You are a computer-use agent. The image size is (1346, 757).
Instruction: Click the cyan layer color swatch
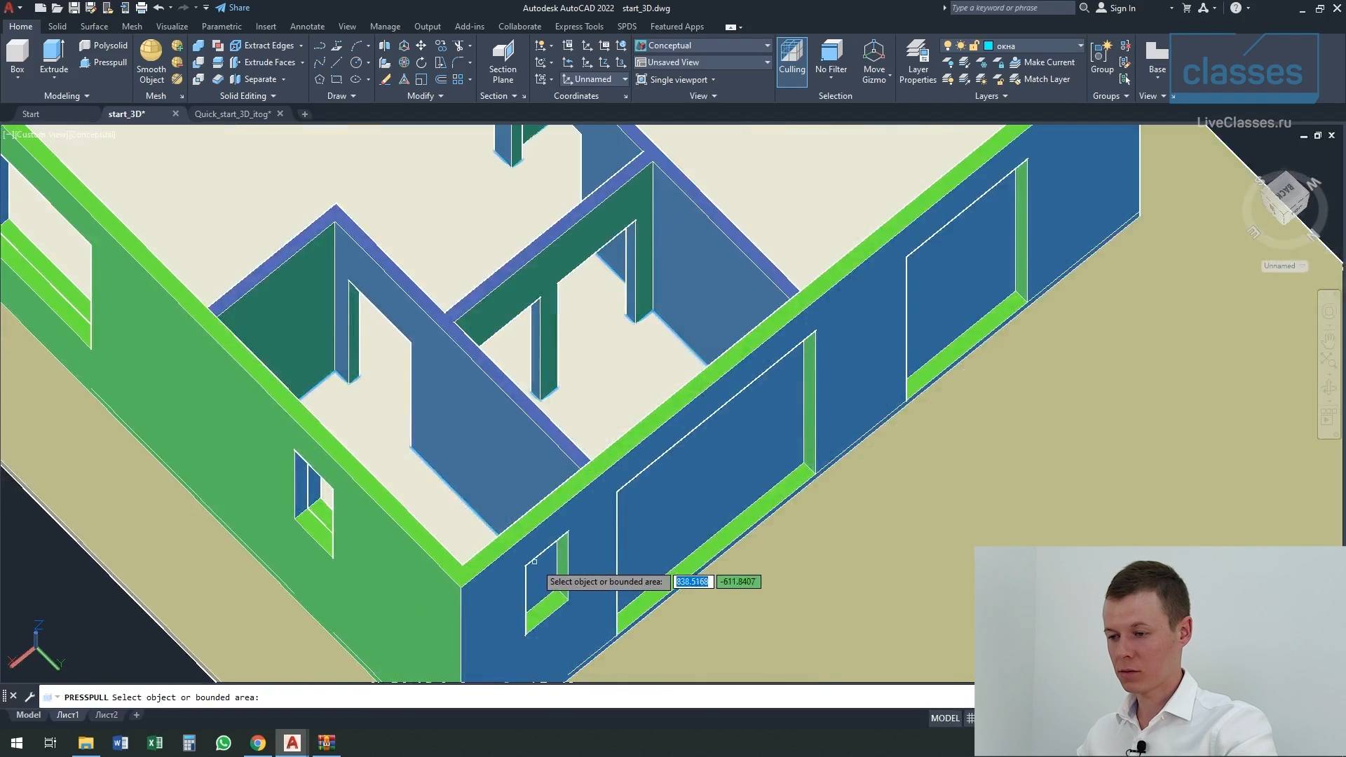coord(988,46)
